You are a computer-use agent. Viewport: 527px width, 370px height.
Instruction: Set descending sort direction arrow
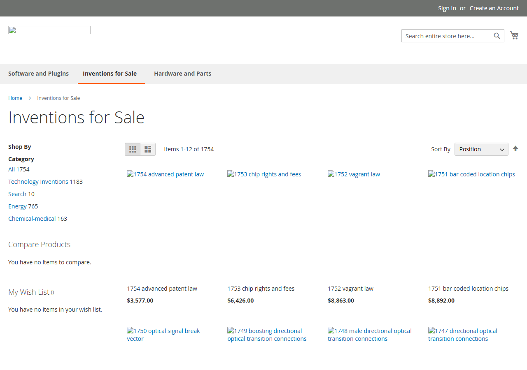point(515,149)
